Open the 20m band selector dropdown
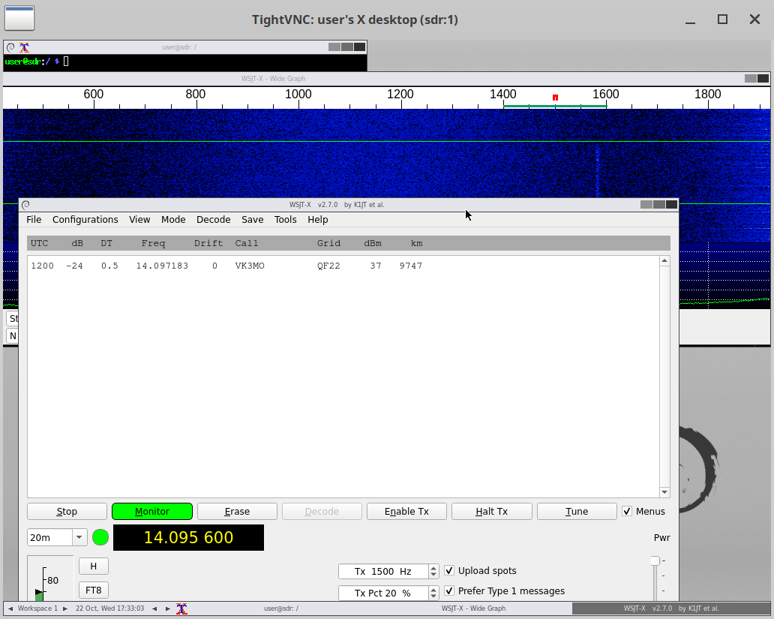The image size is (774, 619). point(78,537)
